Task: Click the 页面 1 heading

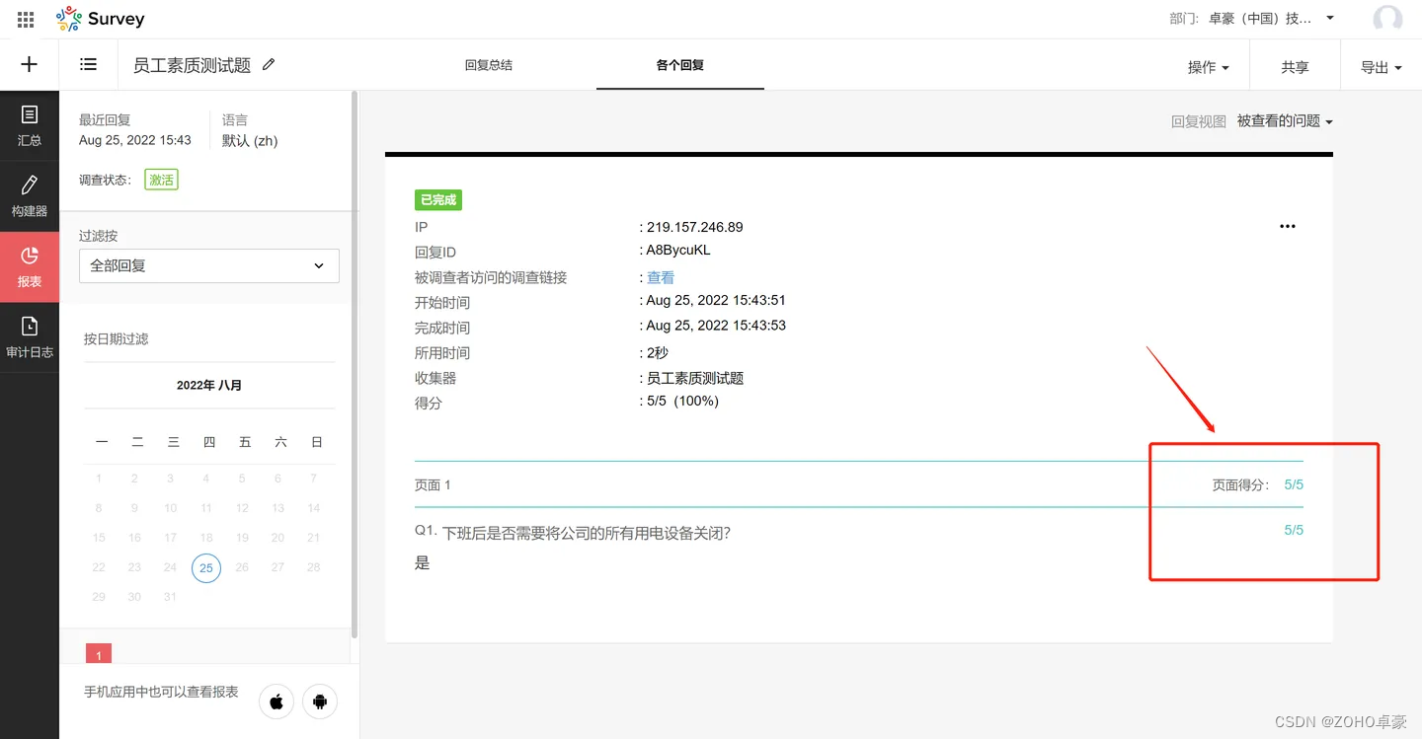Action: pyautogui.click(x=433, y=485)
